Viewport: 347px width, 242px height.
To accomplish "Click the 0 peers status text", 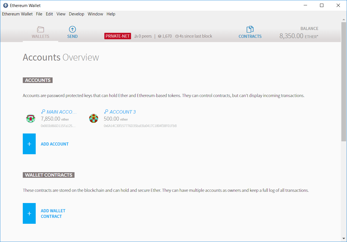I will (x=145, y=36).
